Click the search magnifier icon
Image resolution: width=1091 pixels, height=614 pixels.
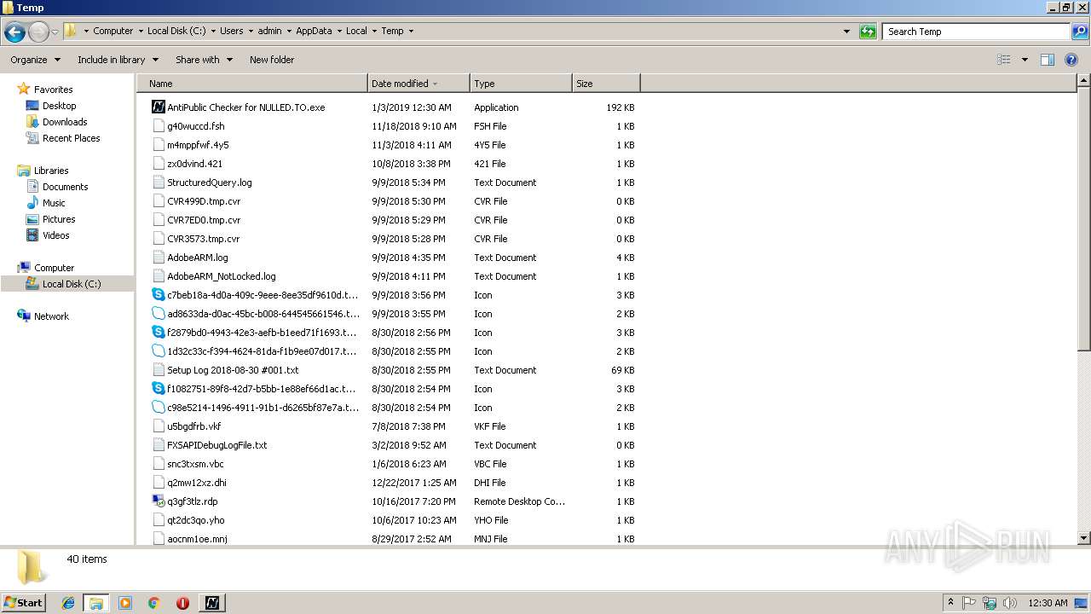1079,32
